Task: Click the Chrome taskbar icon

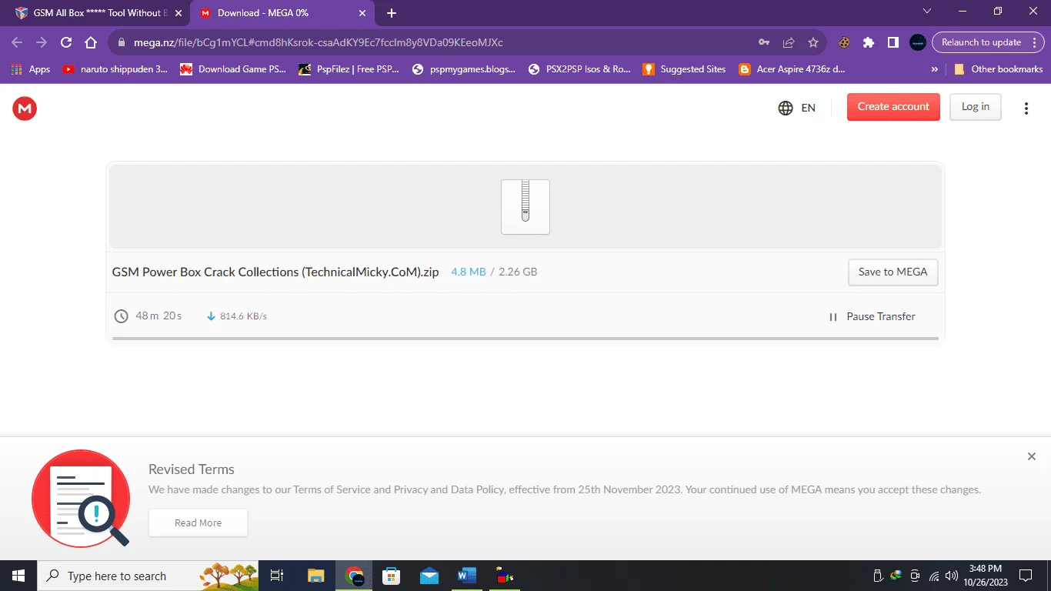Action: pyautogui.click(x=354, y=576)
